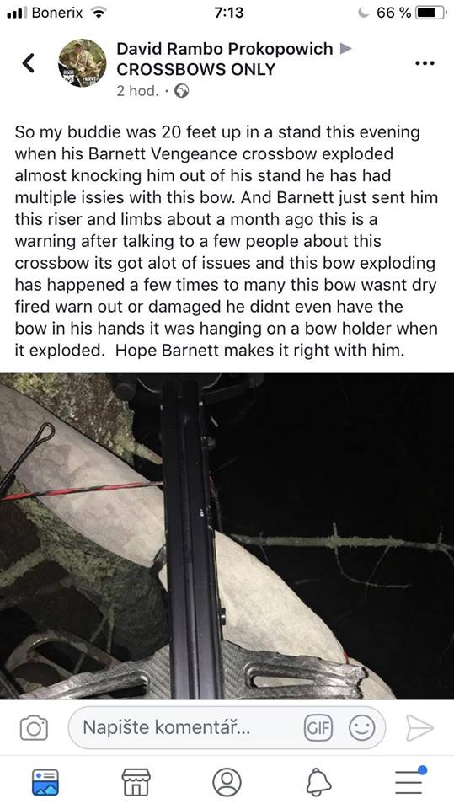The height and width of the screenshot is (809, 454).
Task: Open the GIF picker in comment box
Action: 318,728
